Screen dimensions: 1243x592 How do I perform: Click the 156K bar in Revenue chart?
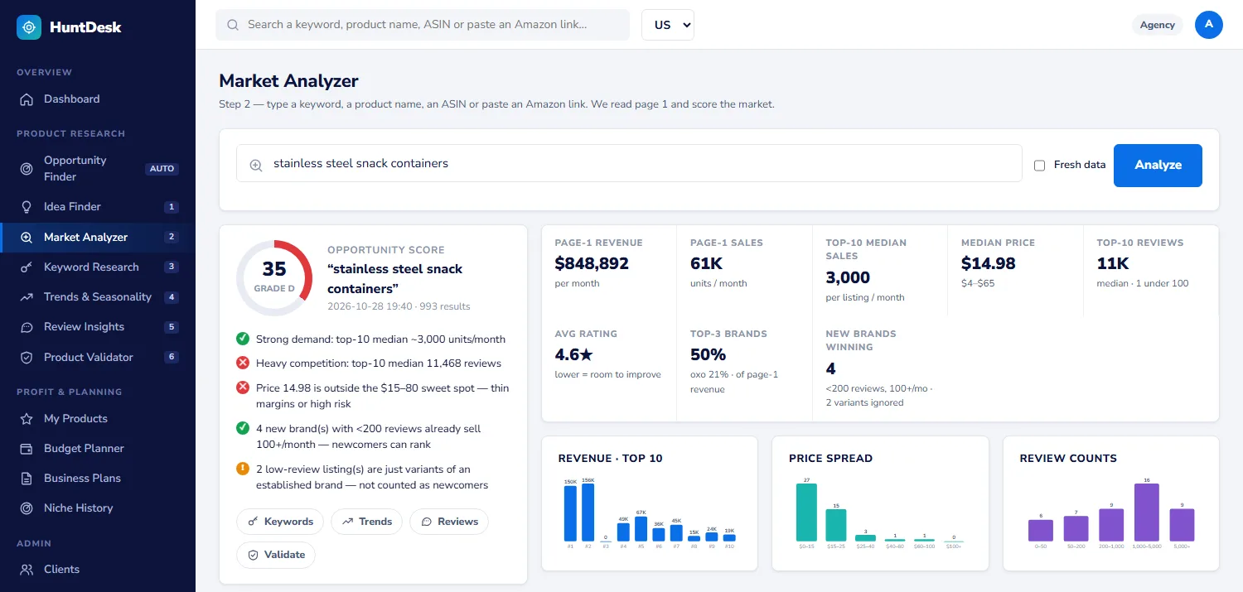pyautogui.click(x=588, y=512)
